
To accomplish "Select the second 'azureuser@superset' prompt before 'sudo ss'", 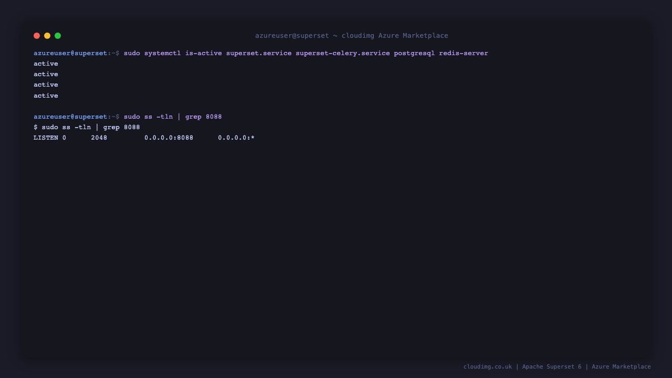I will tap(70, 117).
